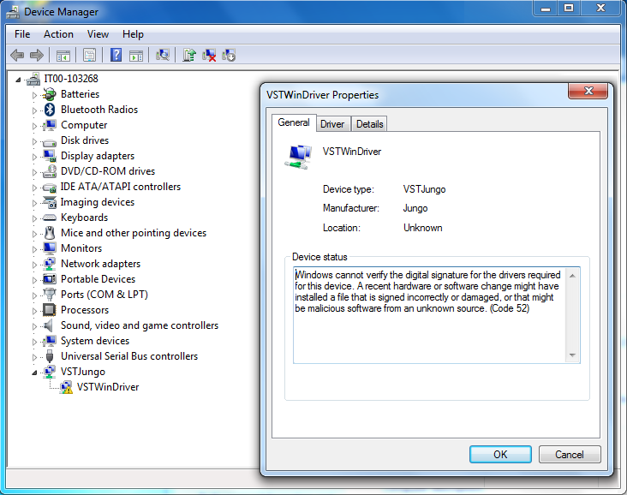Select the Ports (COM & LPT) label
This screenshot has height=495, width=627.
coord(104,295)
